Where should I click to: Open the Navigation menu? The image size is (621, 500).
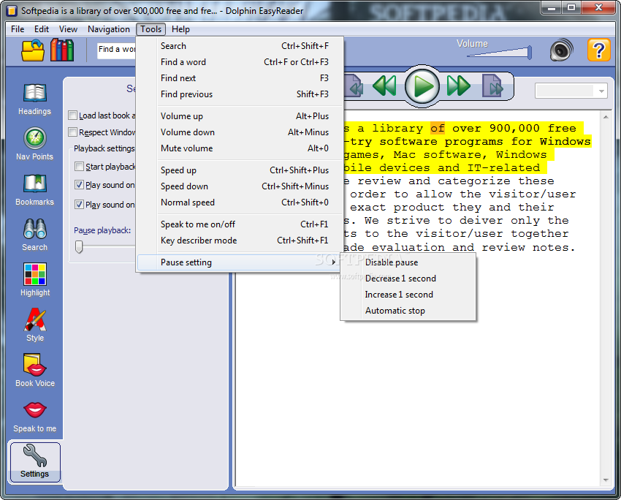tap(109, 29)
